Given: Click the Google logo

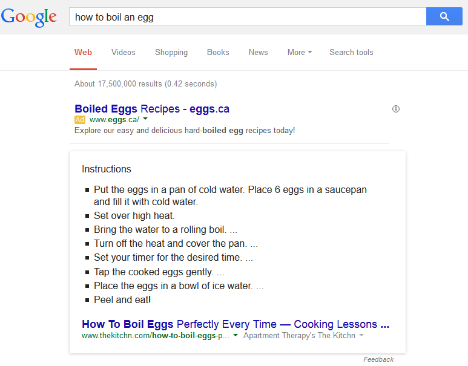Looking at the screenshot, I should 29,17.
